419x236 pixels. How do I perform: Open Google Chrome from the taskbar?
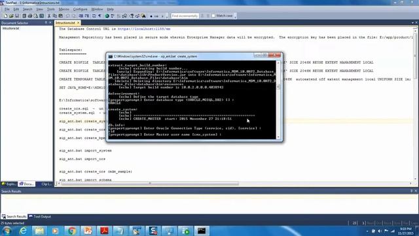pyautogui.click(x=71, y=231)
